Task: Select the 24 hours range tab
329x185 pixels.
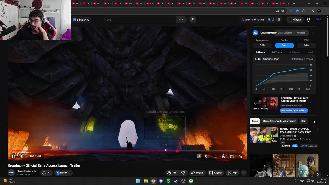Action: pos(260,52)
